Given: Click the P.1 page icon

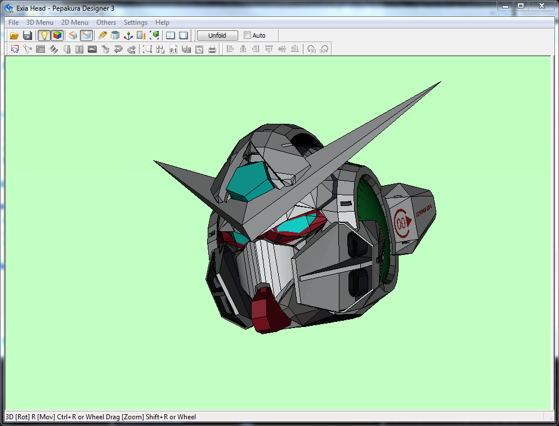Looking at the screenshot, I should (173, 49).
